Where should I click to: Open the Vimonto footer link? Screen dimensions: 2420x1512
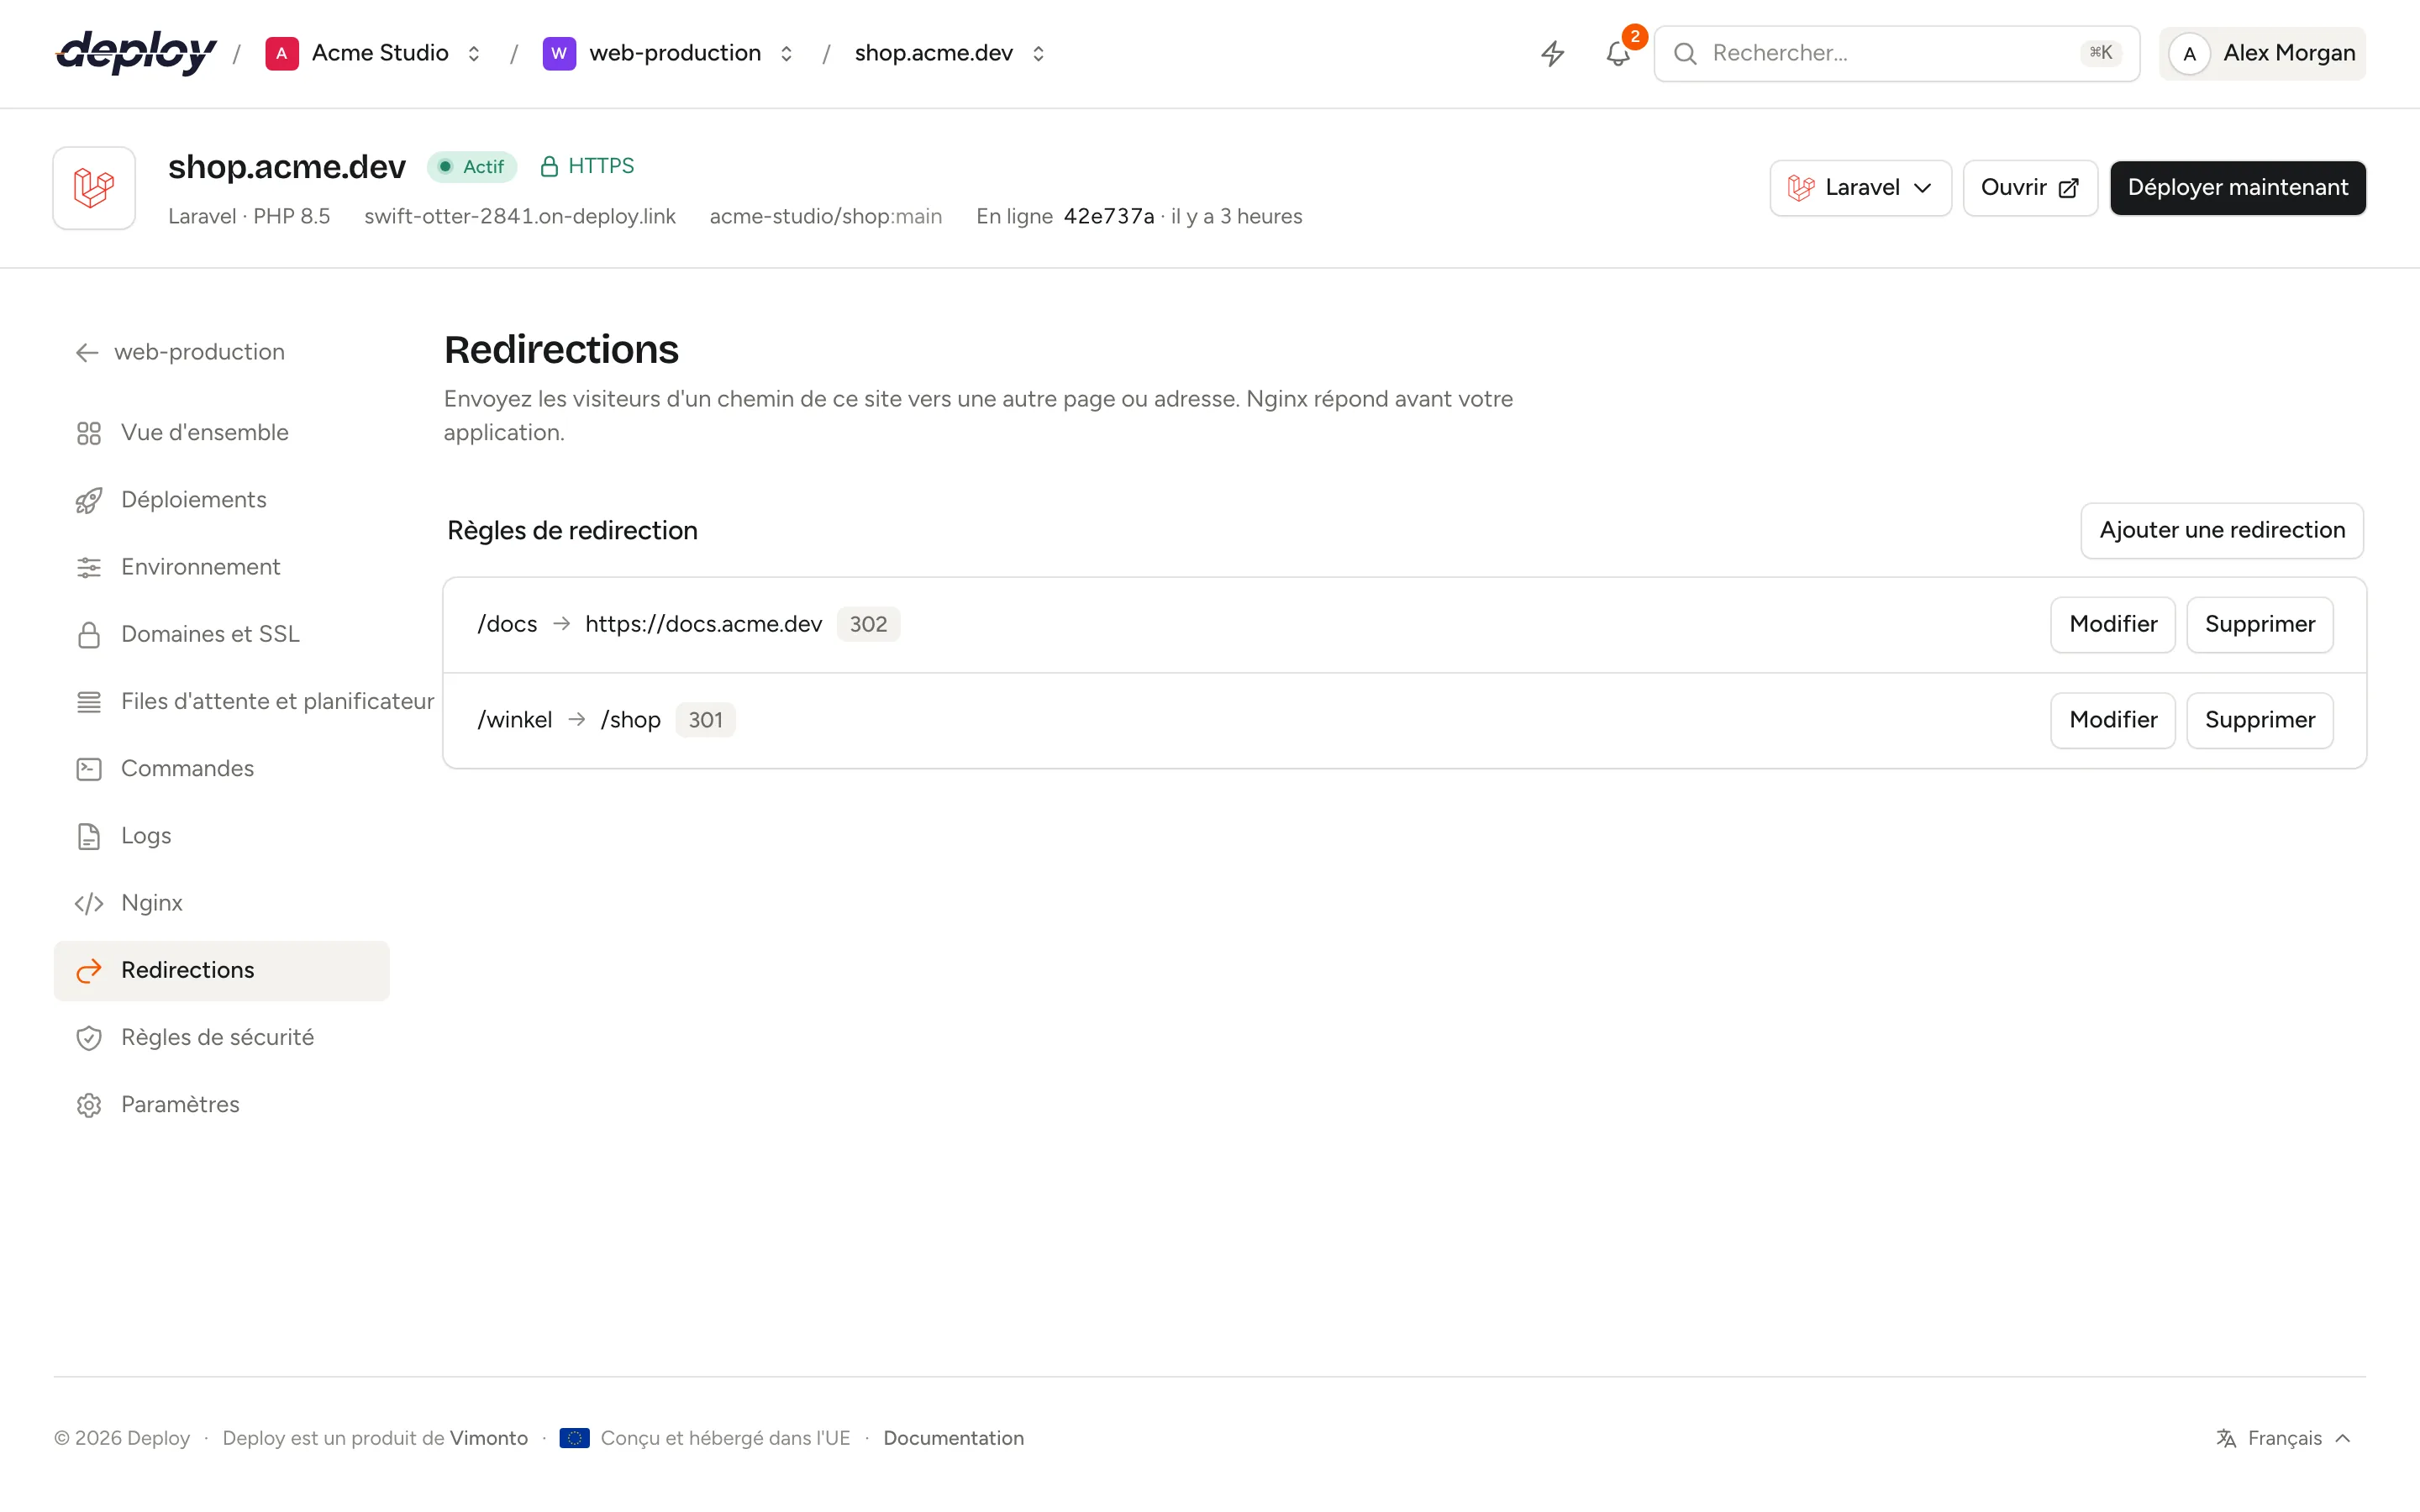point(489,1438)
